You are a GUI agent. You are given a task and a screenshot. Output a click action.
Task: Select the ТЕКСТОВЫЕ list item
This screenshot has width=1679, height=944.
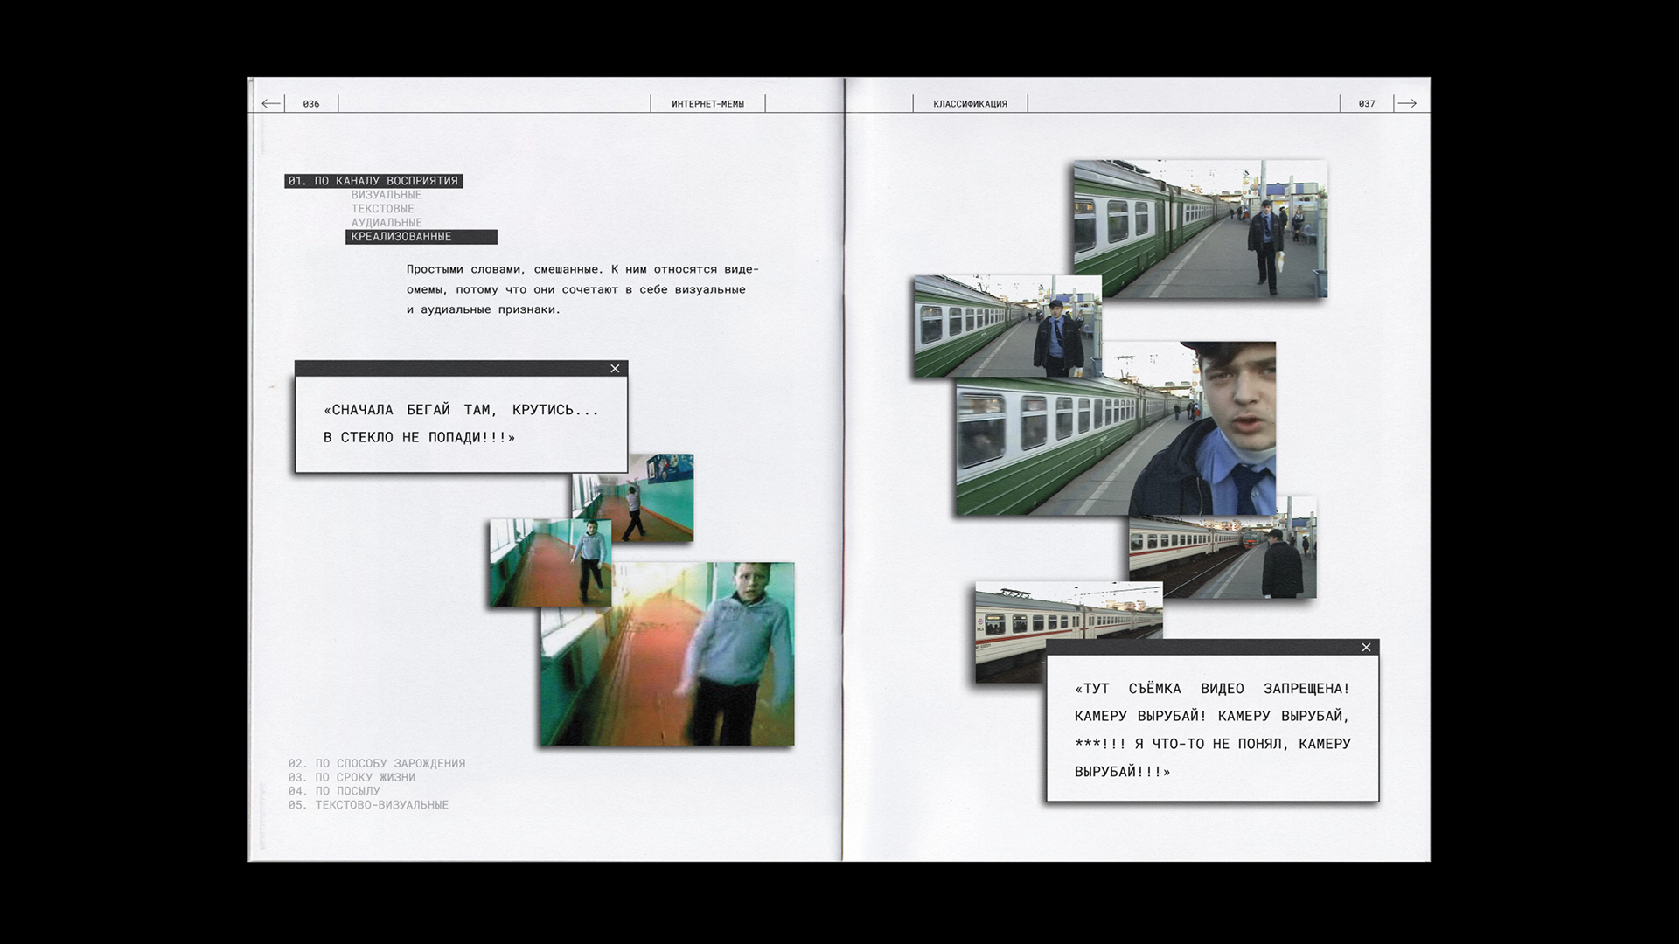coord(383,209)
